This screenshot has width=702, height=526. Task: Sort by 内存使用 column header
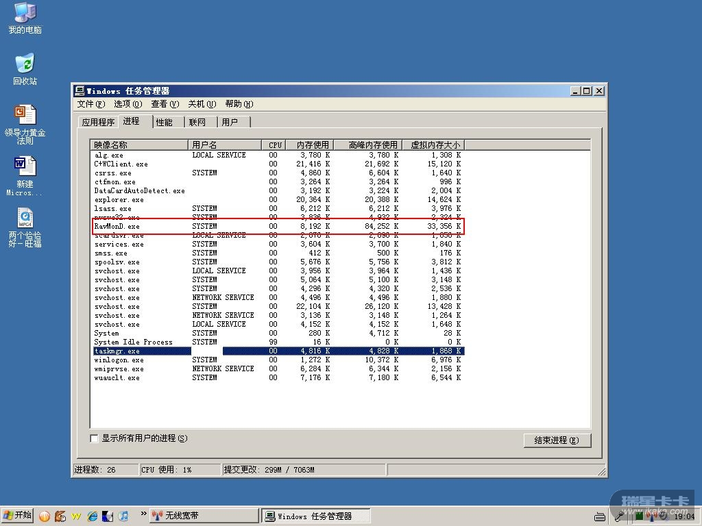(311, 145)
